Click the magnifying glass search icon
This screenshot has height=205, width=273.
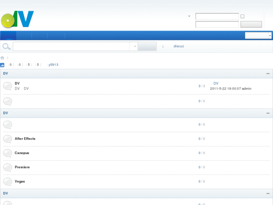6,46
